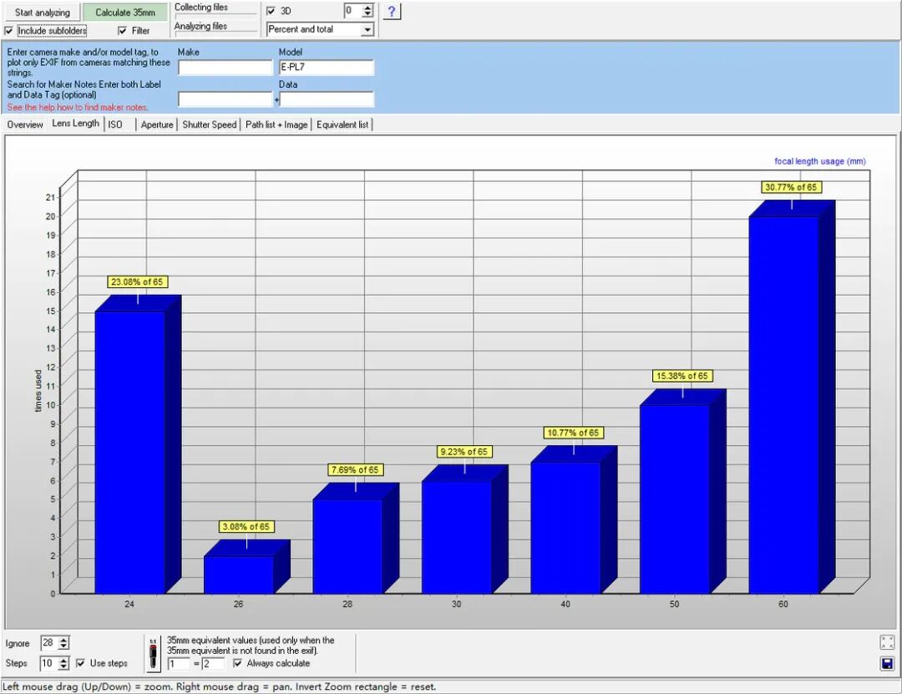Disable the Filter checkbox

[x=122, y=31]
